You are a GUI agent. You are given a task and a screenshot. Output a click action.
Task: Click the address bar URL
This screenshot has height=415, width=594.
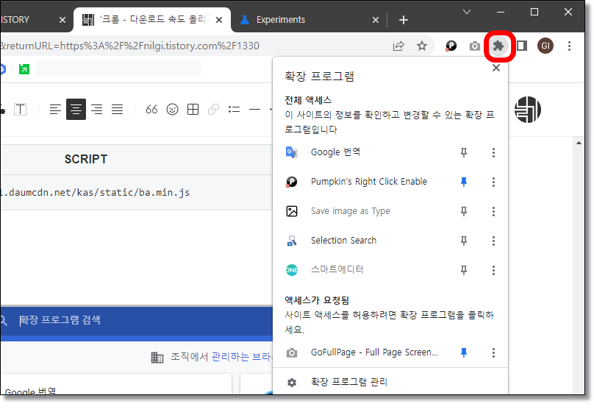[129, 46]
